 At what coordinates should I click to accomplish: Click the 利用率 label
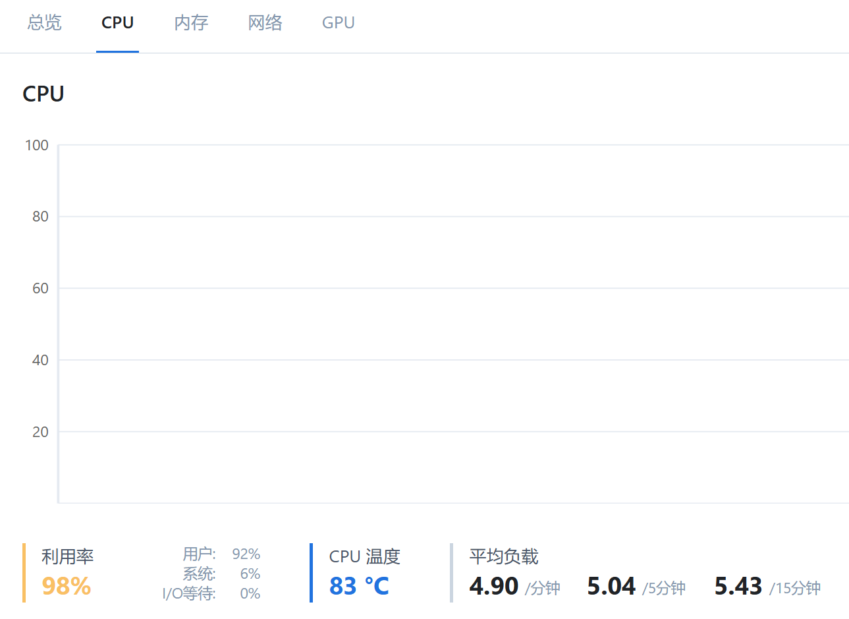point(67,557)
